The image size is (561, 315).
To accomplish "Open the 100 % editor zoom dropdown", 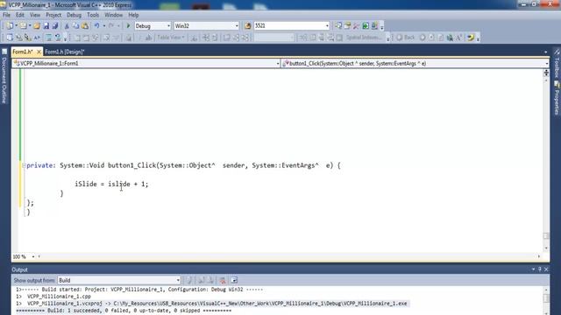I will (x=33, y=256).
